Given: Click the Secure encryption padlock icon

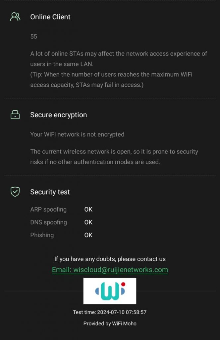Looking at the screenshot, I should (x=15, y=115).
